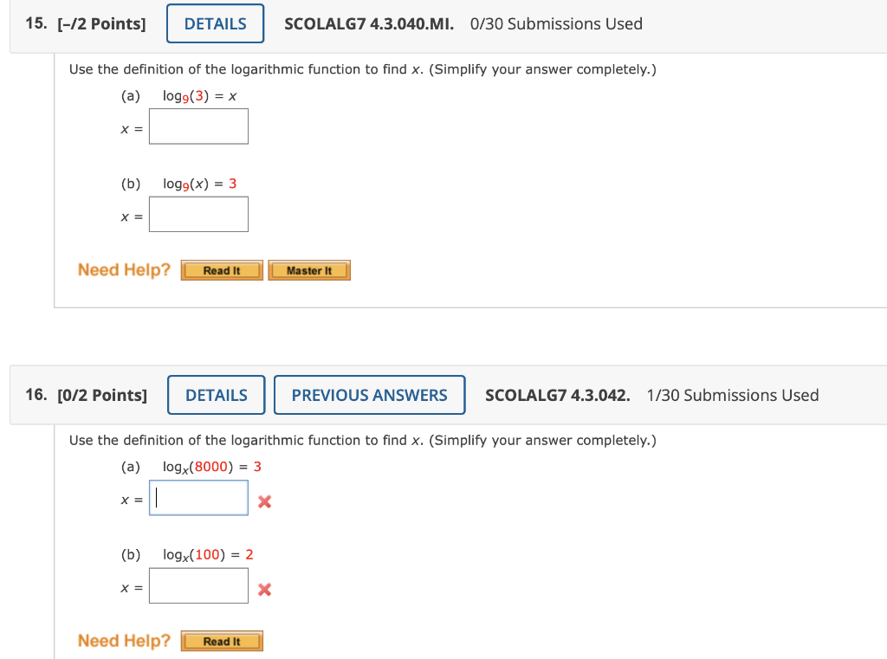Viewport: 887px width, 659px height.
Task: Click the 1/30 Submissions Used text
Action: click(x=733, y=395)
